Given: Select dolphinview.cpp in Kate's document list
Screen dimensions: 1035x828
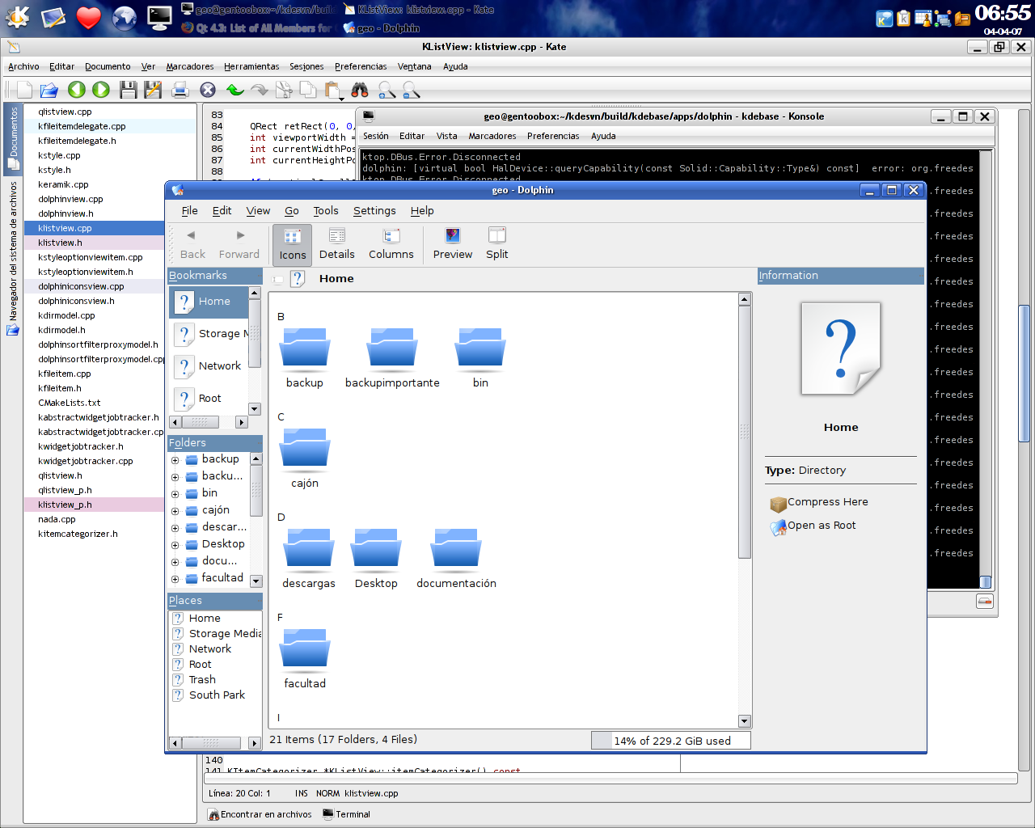Looking at the screenshot, I should coord(70,199).
